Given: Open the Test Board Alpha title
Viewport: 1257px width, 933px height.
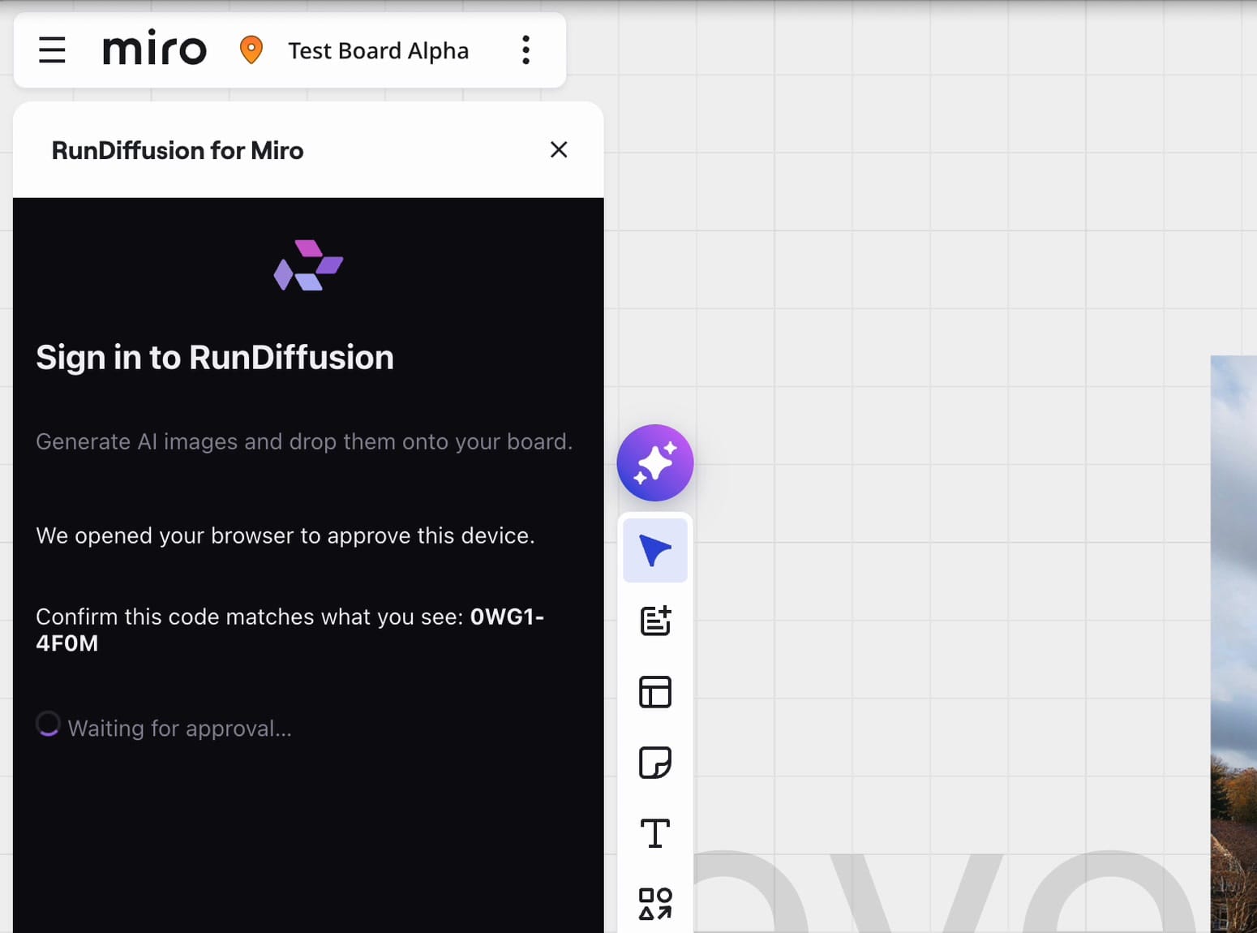Looking at the screenshot, I should click(379, 50).
